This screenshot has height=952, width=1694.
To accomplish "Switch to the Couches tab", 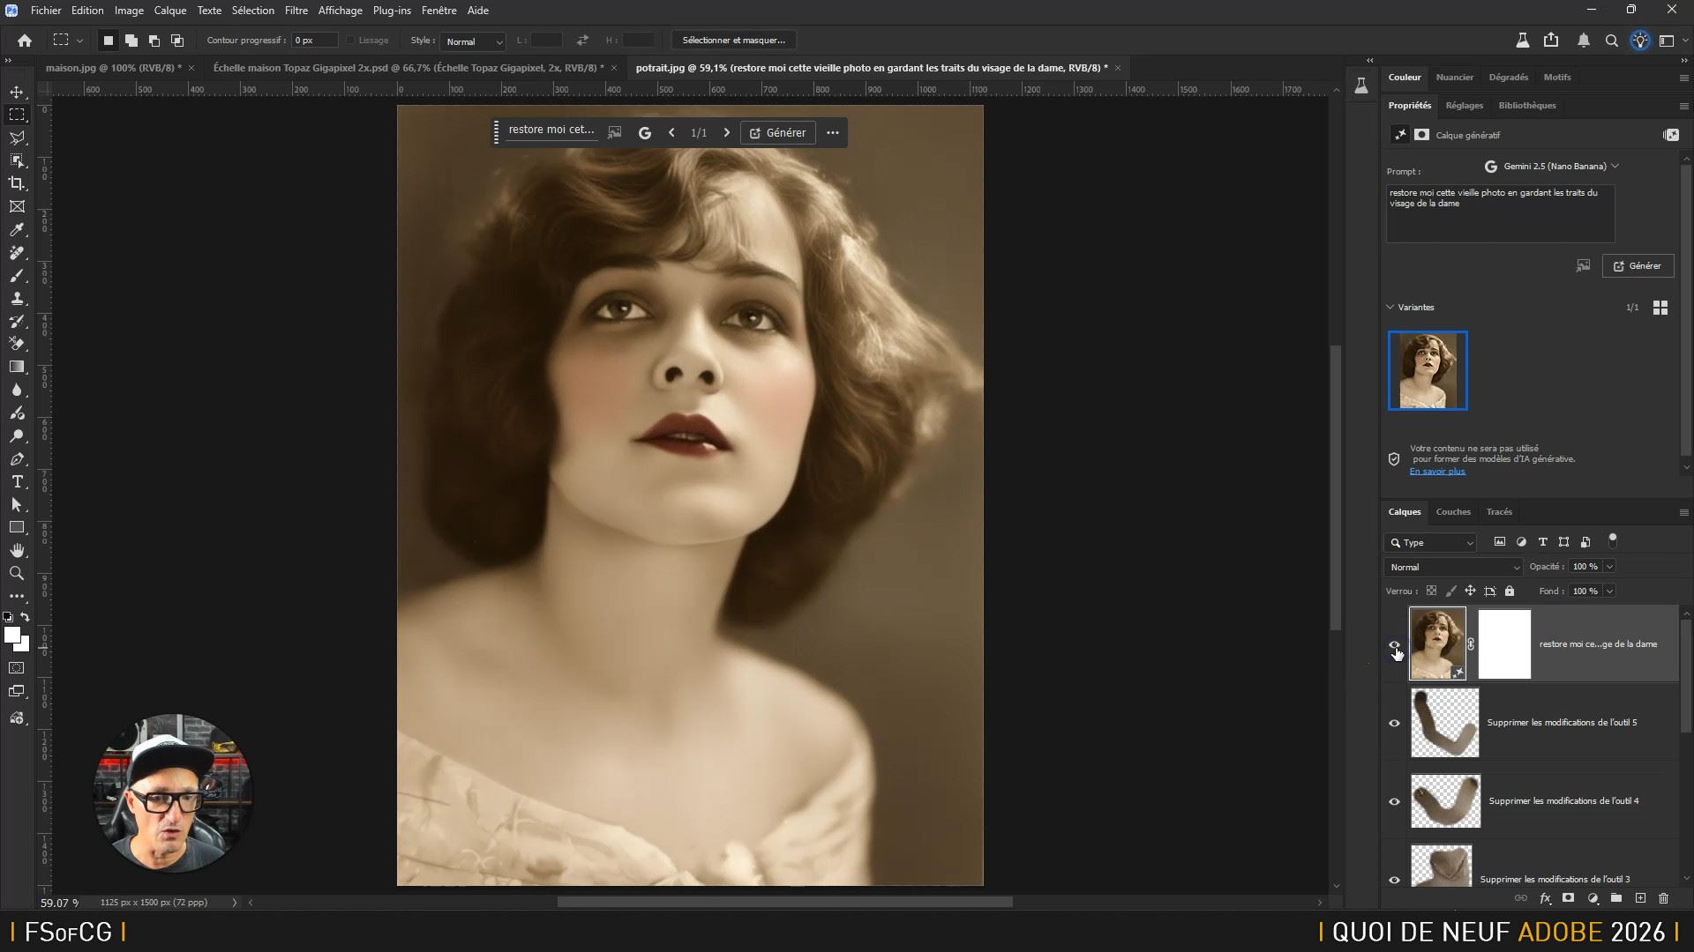I will pos(1452,511).
